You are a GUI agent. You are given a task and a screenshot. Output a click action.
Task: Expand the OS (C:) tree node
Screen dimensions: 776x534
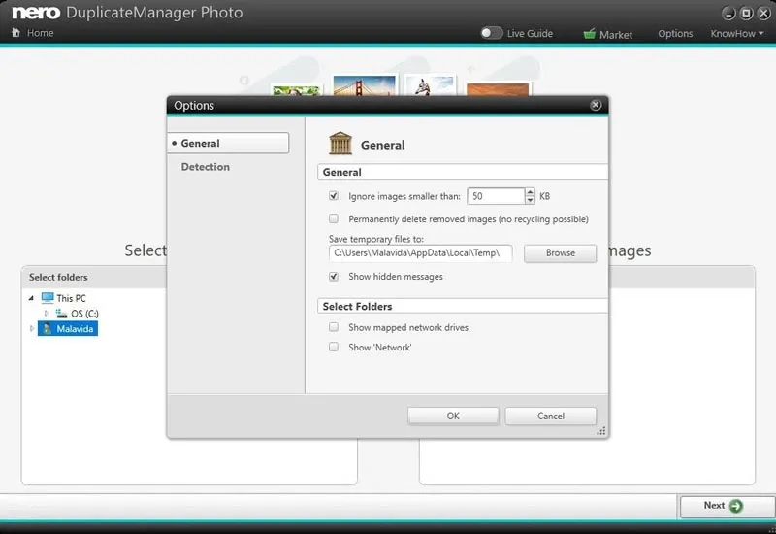click(47, 314)
